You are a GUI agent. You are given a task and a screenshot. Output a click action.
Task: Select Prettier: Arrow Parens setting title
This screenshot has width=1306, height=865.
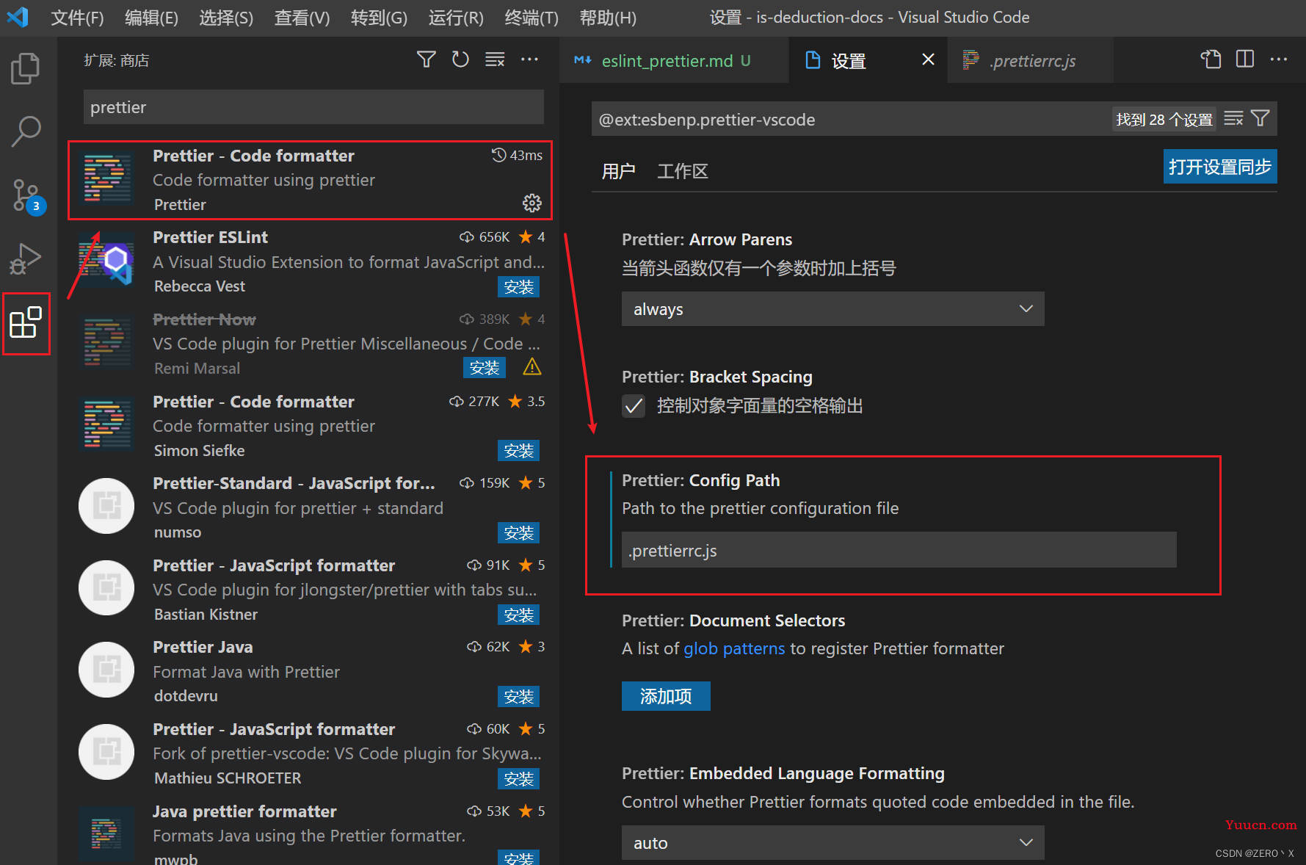[x=707, y=239]
